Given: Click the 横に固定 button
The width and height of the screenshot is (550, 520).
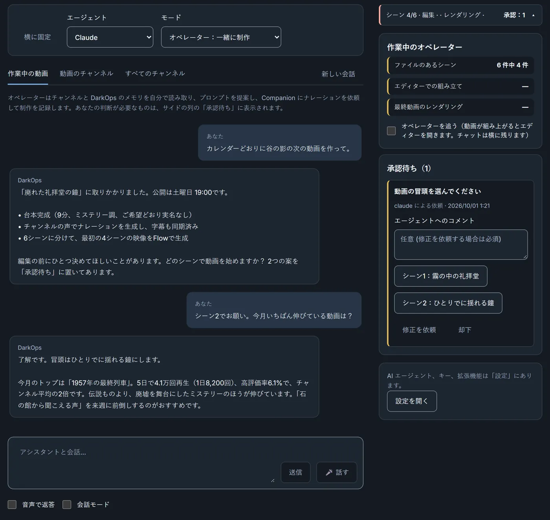Looking at the screenshot, I should coord(37,37).
